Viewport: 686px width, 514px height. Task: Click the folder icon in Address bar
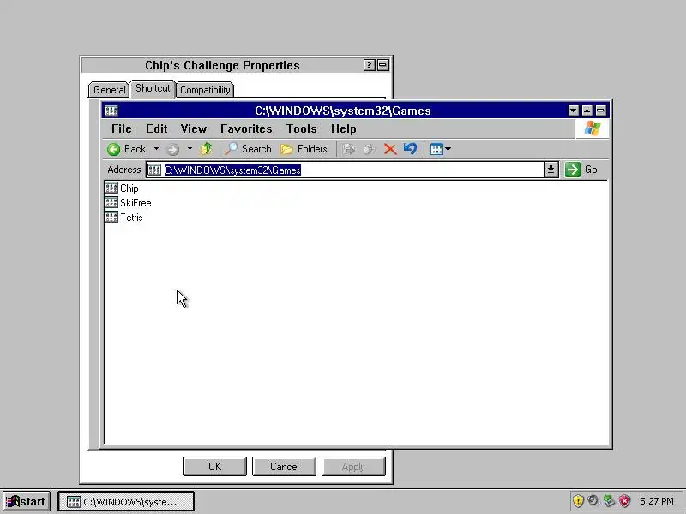click(154, 170)
